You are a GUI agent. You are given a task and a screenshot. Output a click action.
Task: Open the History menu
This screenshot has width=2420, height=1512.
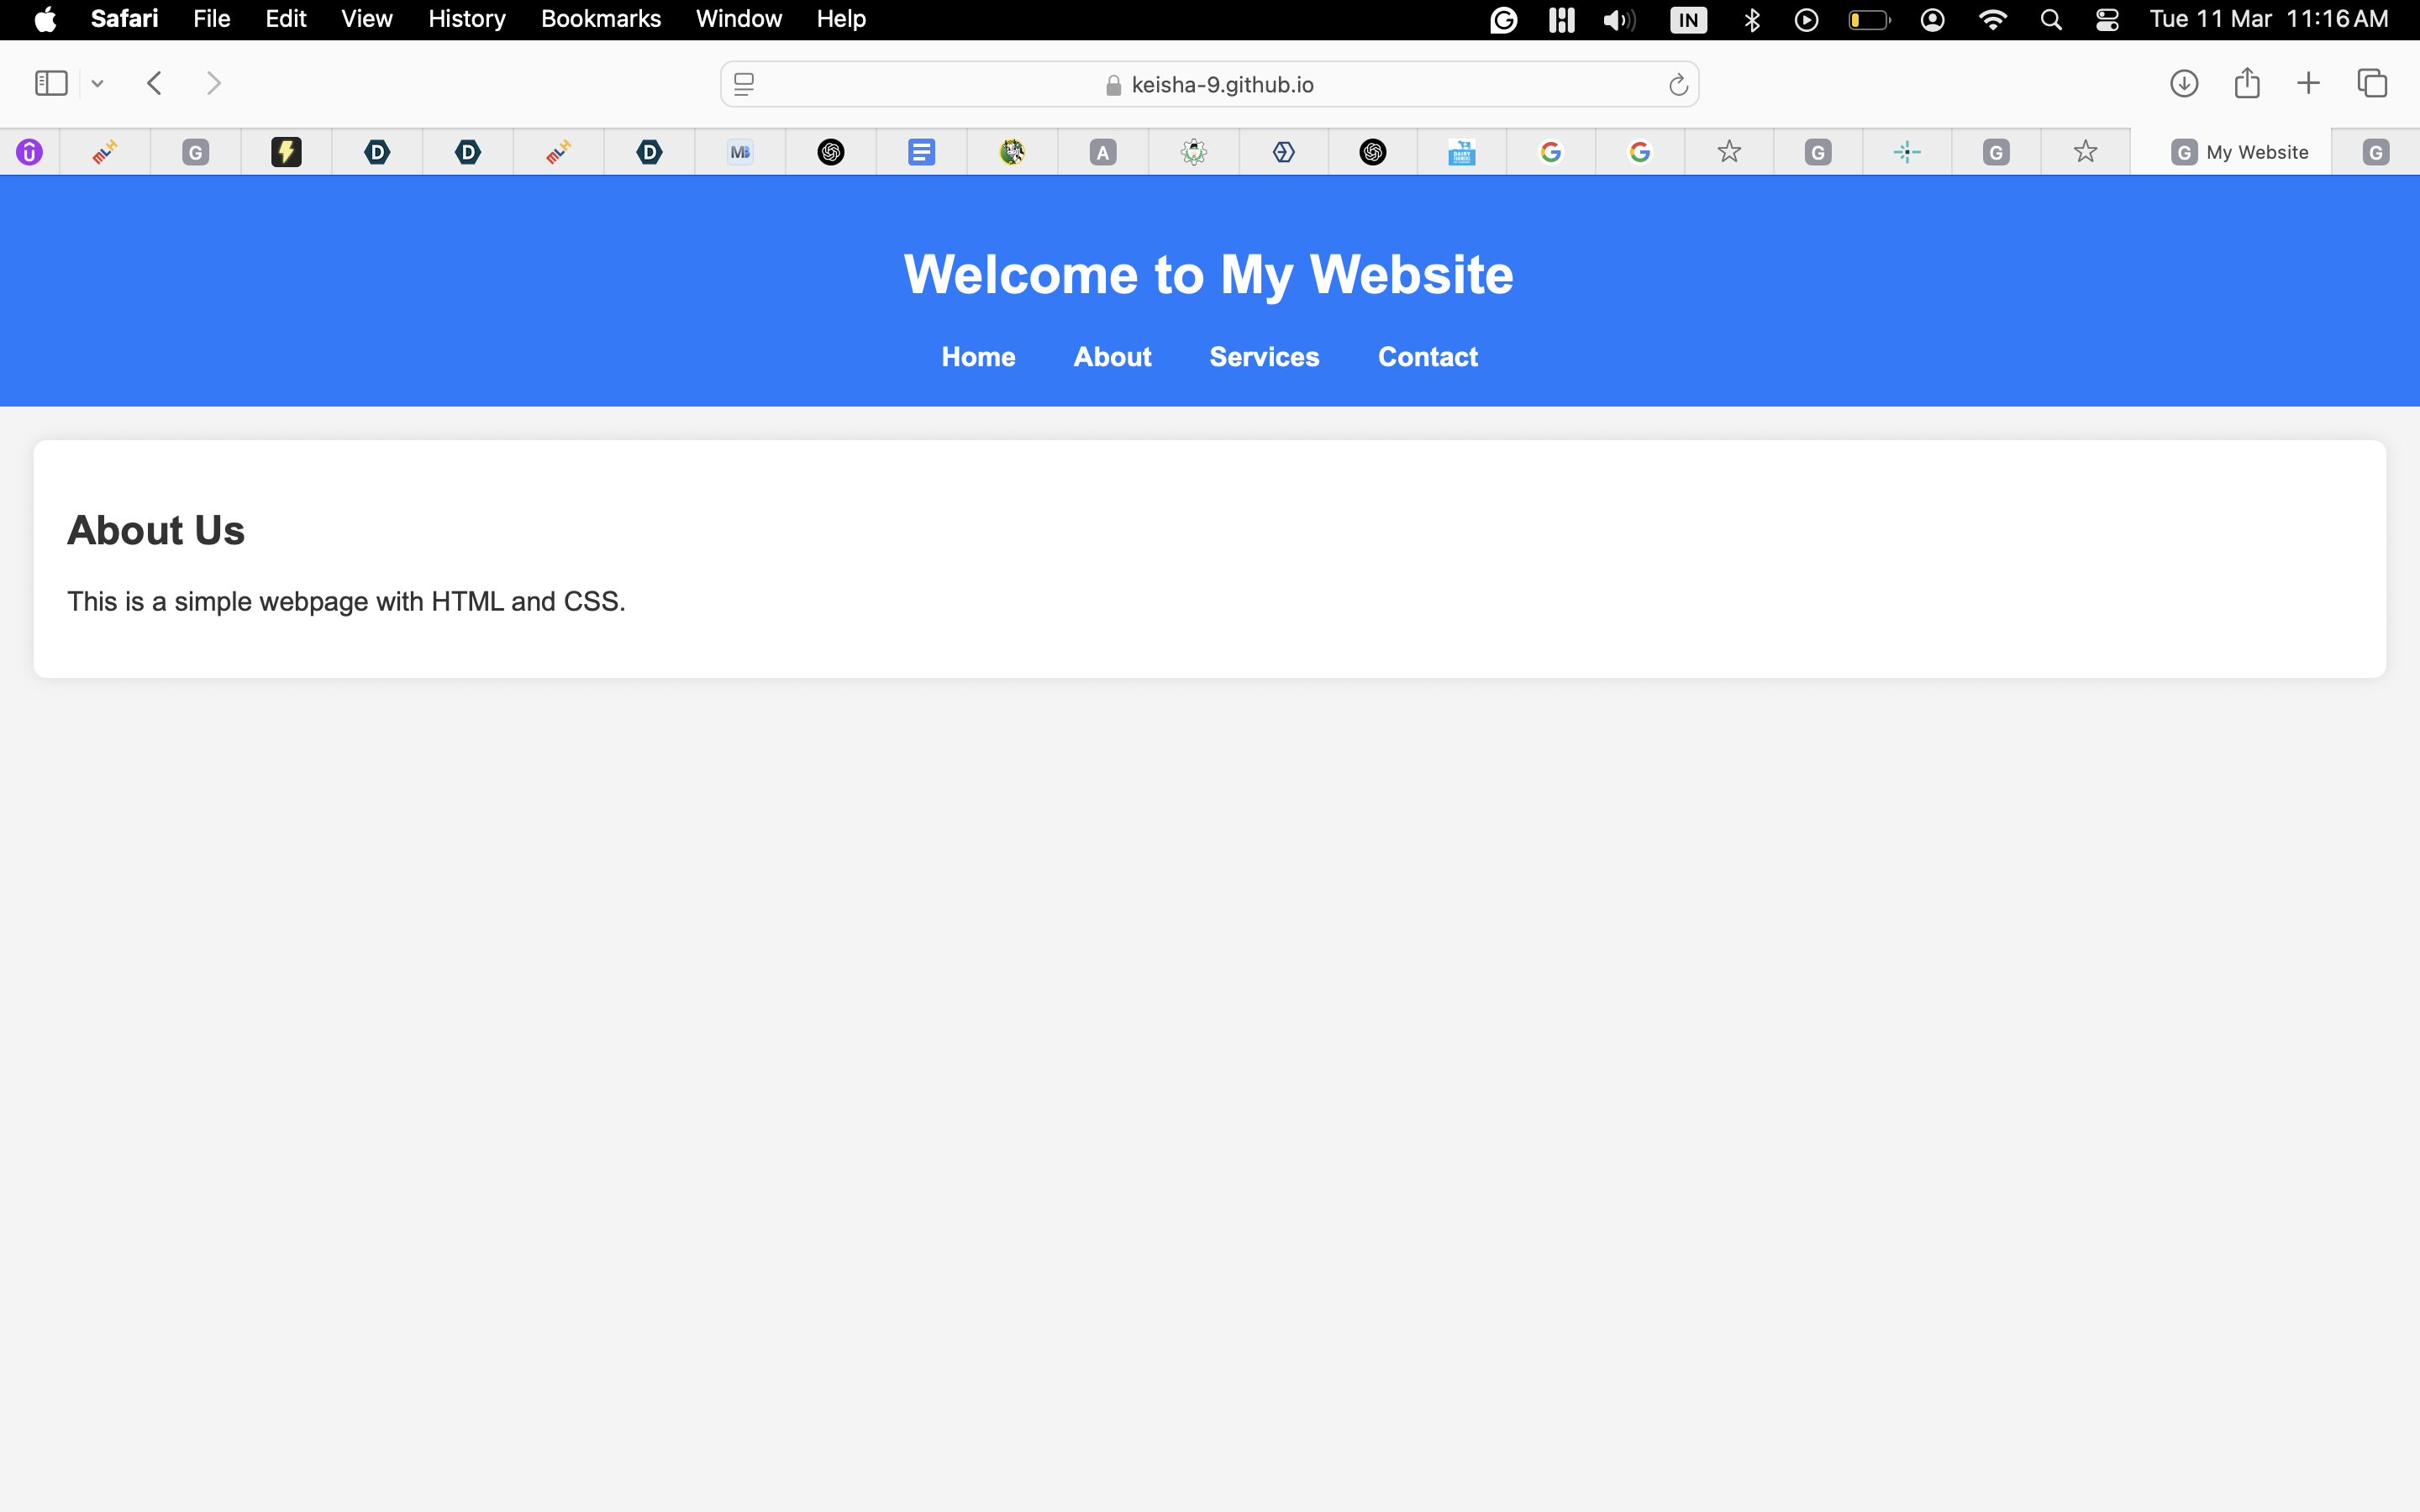click(466, 19)
